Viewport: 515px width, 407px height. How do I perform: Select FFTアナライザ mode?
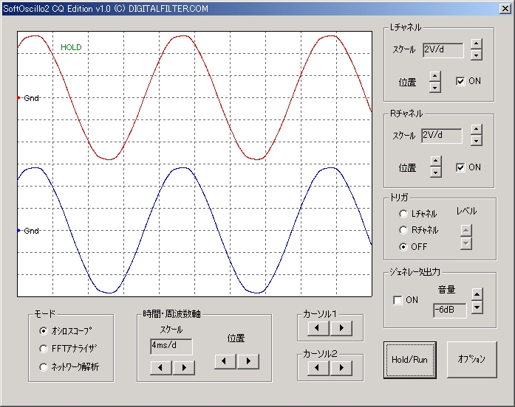[x=44, y=349]
